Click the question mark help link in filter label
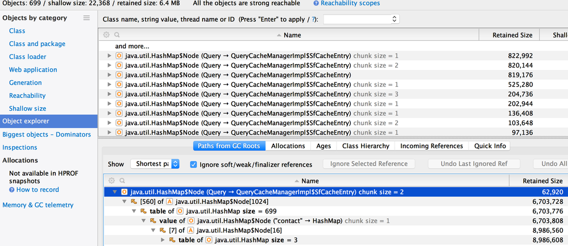This screenshot has width=568, height=246. [313, 19]
